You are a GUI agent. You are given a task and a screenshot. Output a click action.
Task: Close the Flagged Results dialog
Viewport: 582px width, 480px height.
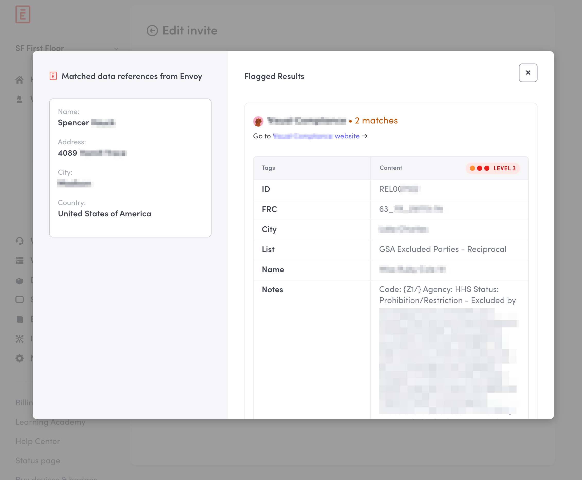coord(527,73)
